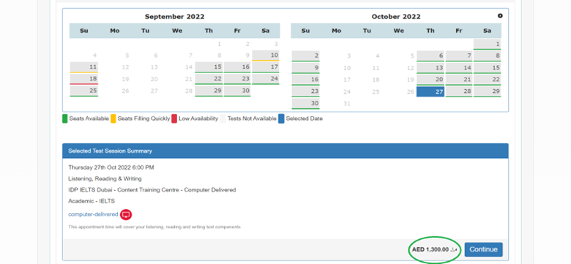Click the Continue button
This screenshot has width=571, height=264.
(x=483, y=249)
